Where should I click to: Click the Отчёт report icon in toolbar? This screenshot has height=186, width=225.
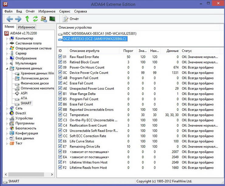click(x=65, y=19)
